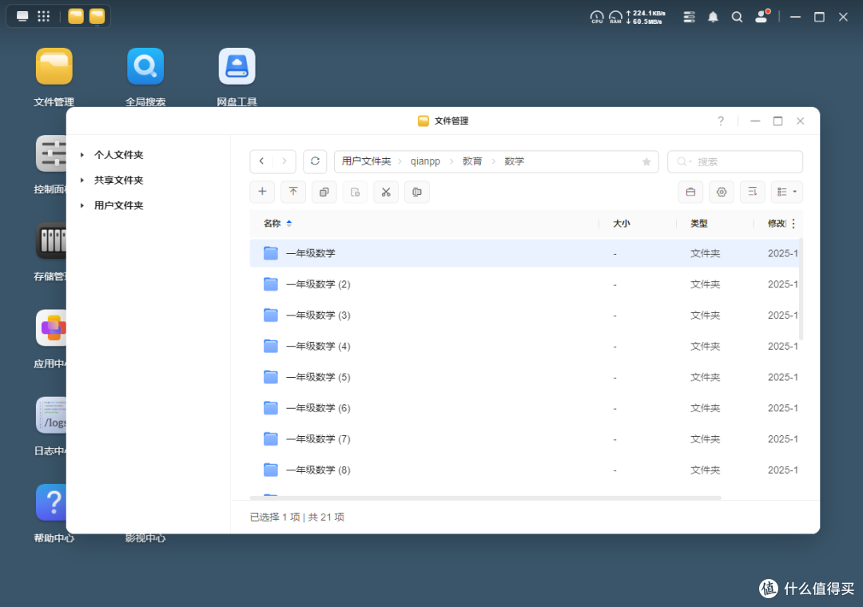The image size is (863, 607).
Task: Open the 帮助中心 question mark desktop icon
Action: tap(51, 502)
